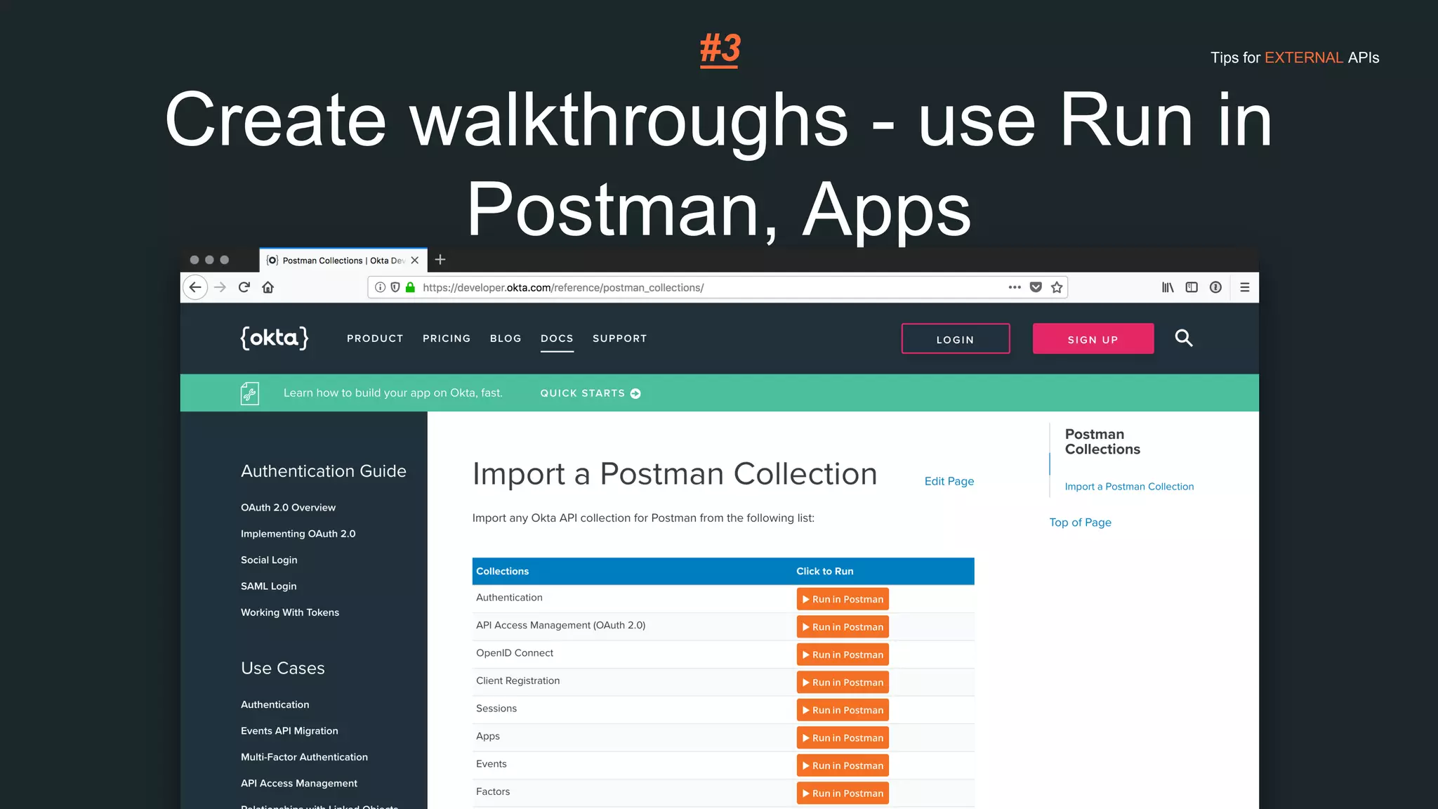Viewport: 1438px width, 809px height.
Task: Open Social Login sidebar link
Action: click(x=269, y=560)
